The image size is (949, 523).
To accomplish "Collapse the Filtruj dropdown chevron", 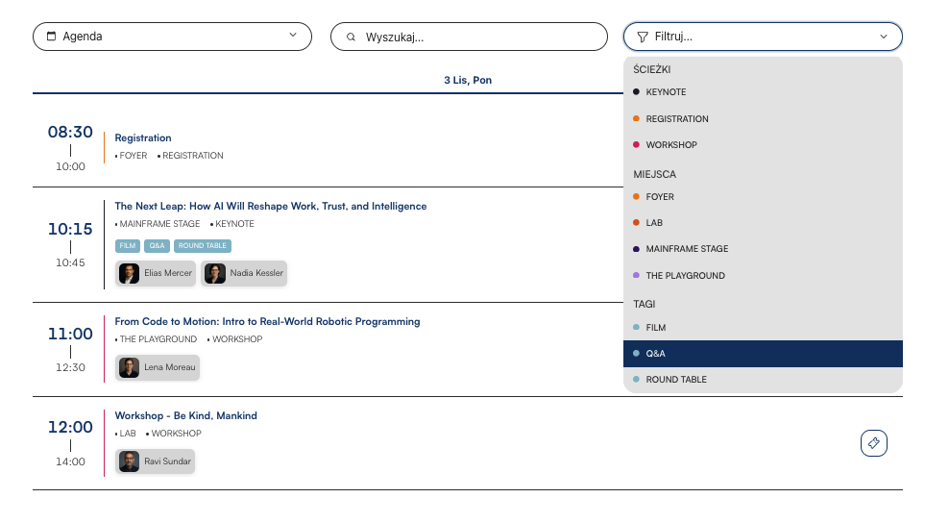I will (884, 37).
